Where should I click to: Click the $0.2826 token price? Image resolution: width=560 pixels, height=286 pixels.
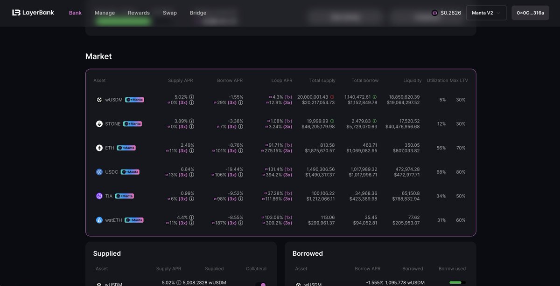pos(451,13)
